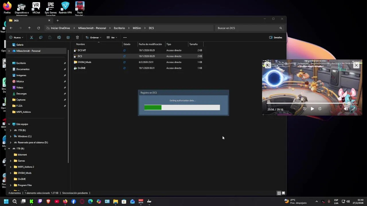Select the DCS MT shortcut file
Screen dimensions: 367x206
82,50
